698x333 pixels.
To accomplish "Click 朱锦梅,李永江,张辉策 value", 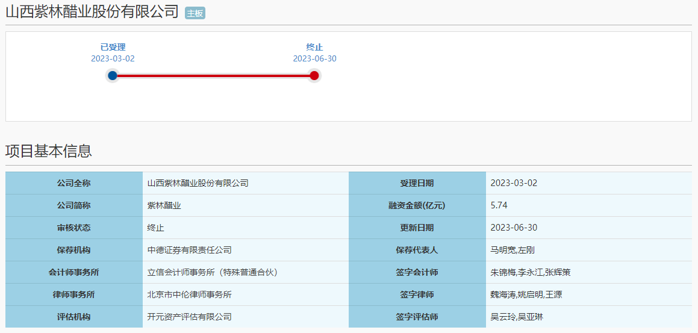I will pos(530,272).
